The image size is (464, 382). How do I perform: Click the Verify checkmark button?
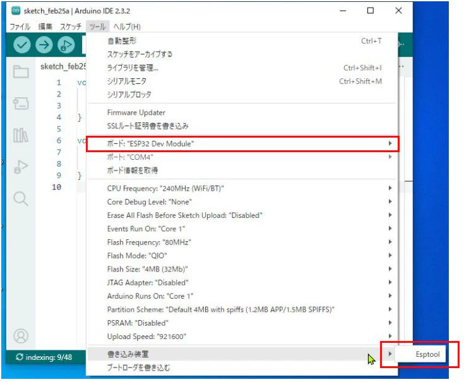(x=22, y=45)
